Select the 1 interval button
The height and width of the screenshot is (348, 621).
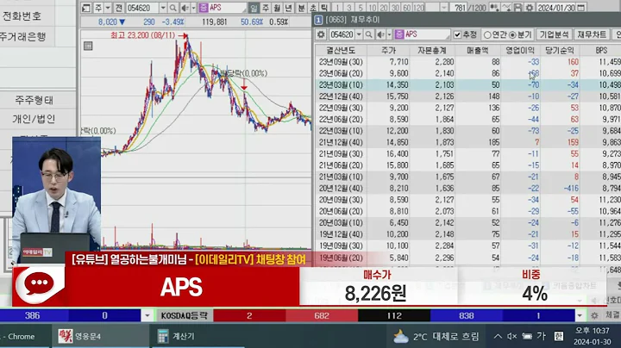(x=337, y=8)
